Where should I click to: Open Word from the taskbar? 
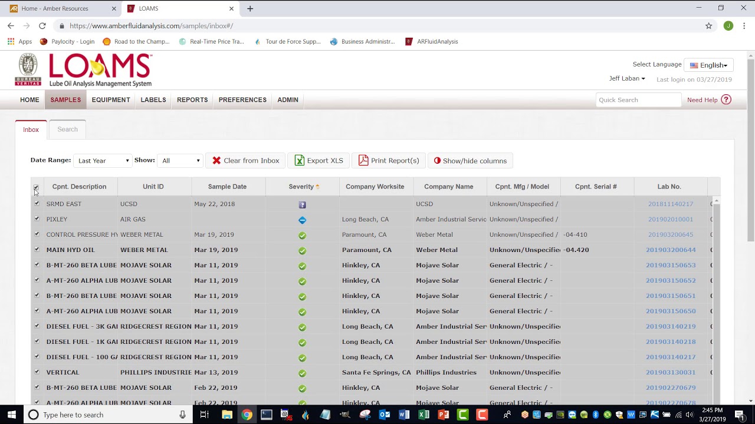[404, 415]
